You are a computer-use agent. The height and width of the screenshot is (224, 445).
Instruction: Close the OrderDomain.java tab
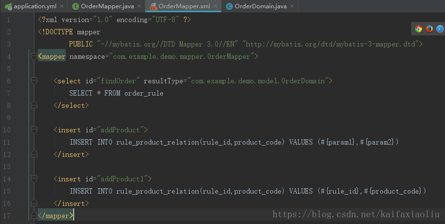(x=292, y=6)
